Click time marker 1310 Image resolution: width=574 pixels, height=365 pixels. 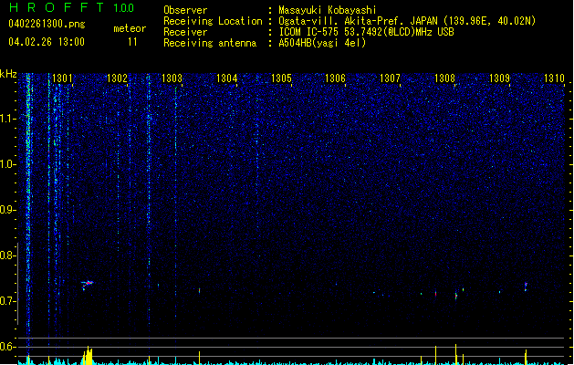pyautogui.click(x=554, y=78)
